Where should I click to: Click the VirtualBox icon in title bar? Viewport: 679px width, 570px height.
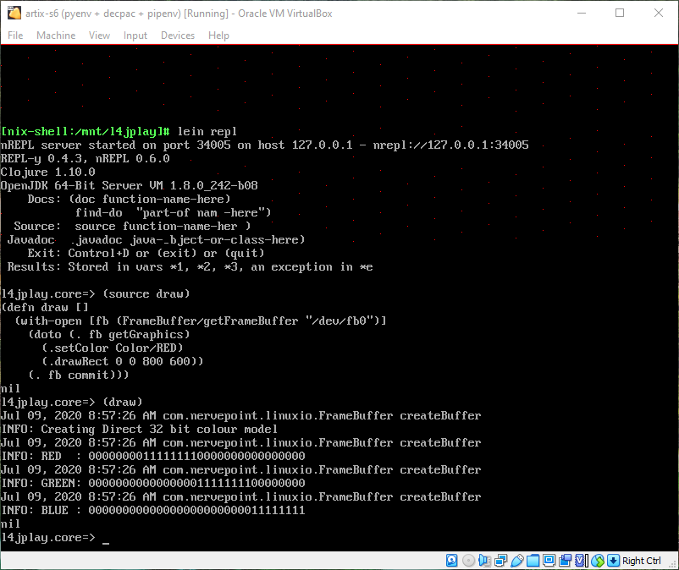tap(14, 13)
